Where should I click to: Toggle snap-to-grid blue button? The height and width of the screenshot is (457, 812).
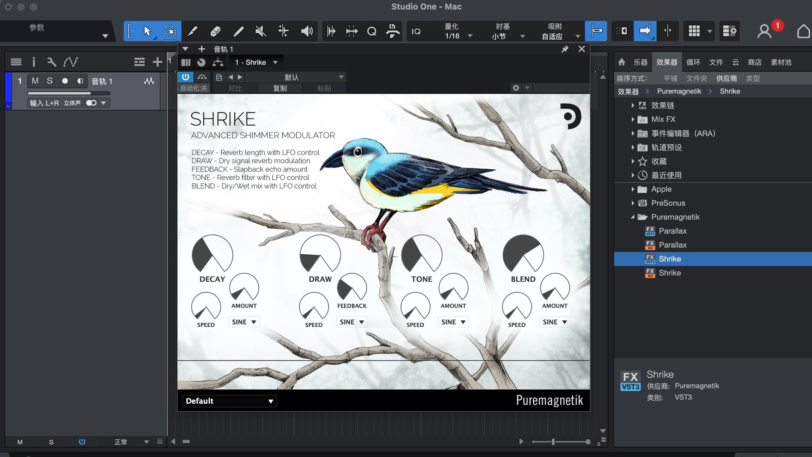coord(596,31)
